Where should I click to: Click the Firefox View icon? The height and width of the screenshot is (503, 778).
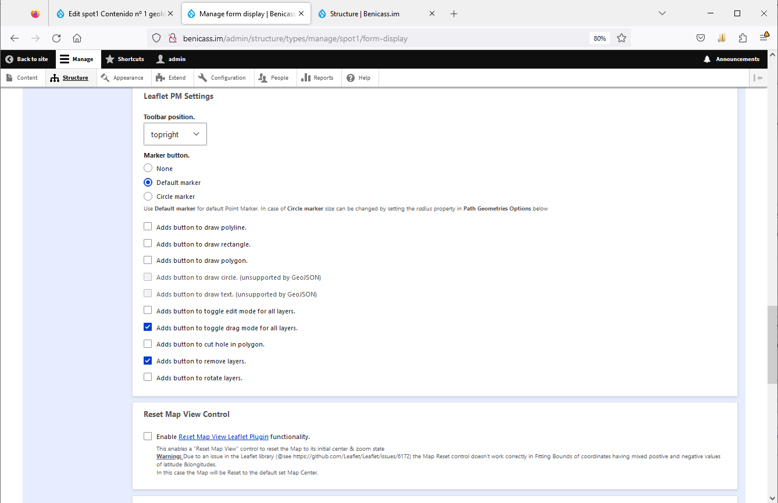pyautogui.click(x=35, y=13)
